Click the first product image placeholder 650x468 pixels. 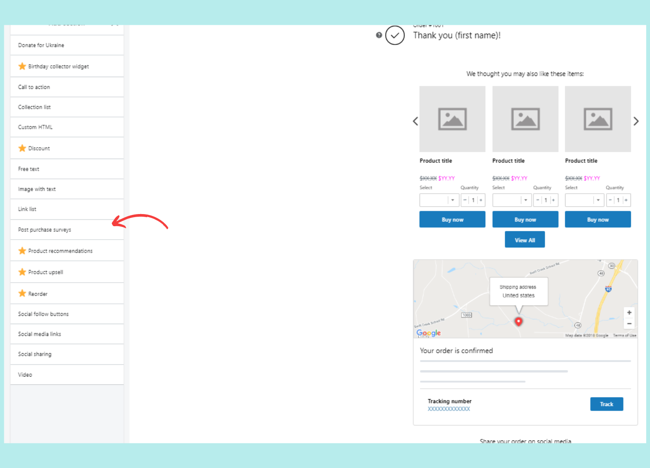452,119
